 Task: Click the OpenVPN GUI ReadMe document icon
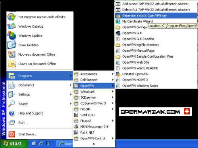tap(118, 39)
